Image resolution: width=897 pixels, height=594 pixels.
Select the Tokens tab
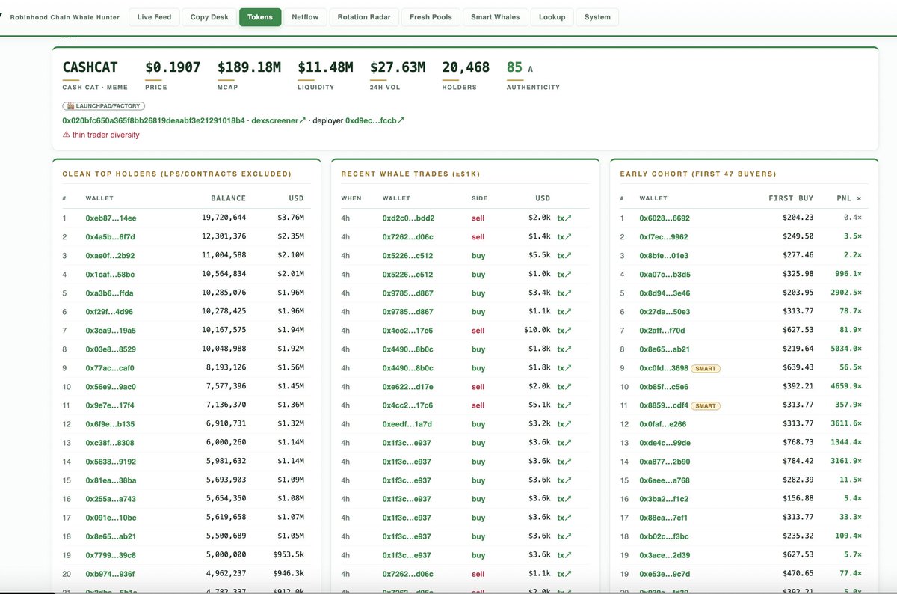coord(260,17)
